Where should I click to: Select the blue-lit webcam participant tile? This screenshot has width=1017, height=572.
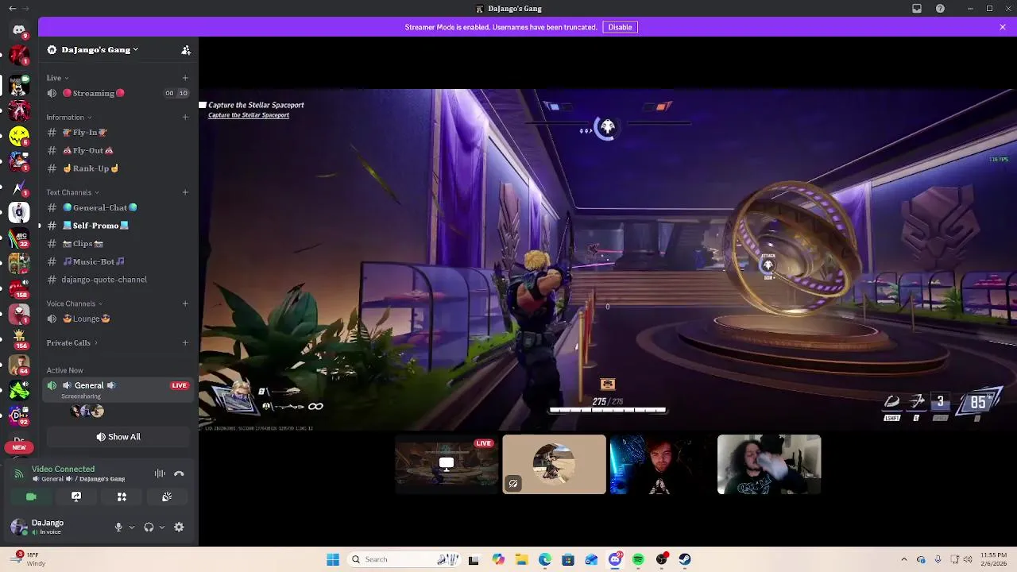point(661,464)
